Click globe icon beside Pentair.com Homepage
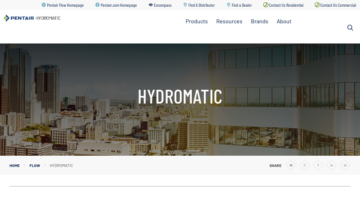Viewport: 360px width, 202px height. (x=97, y=5)
